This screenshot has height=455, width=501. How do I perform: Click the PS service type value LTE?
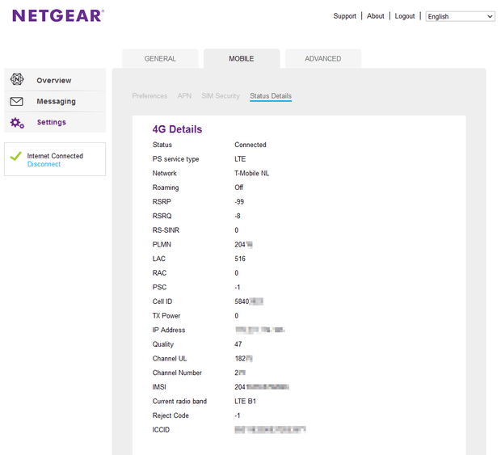pos(240,158)
